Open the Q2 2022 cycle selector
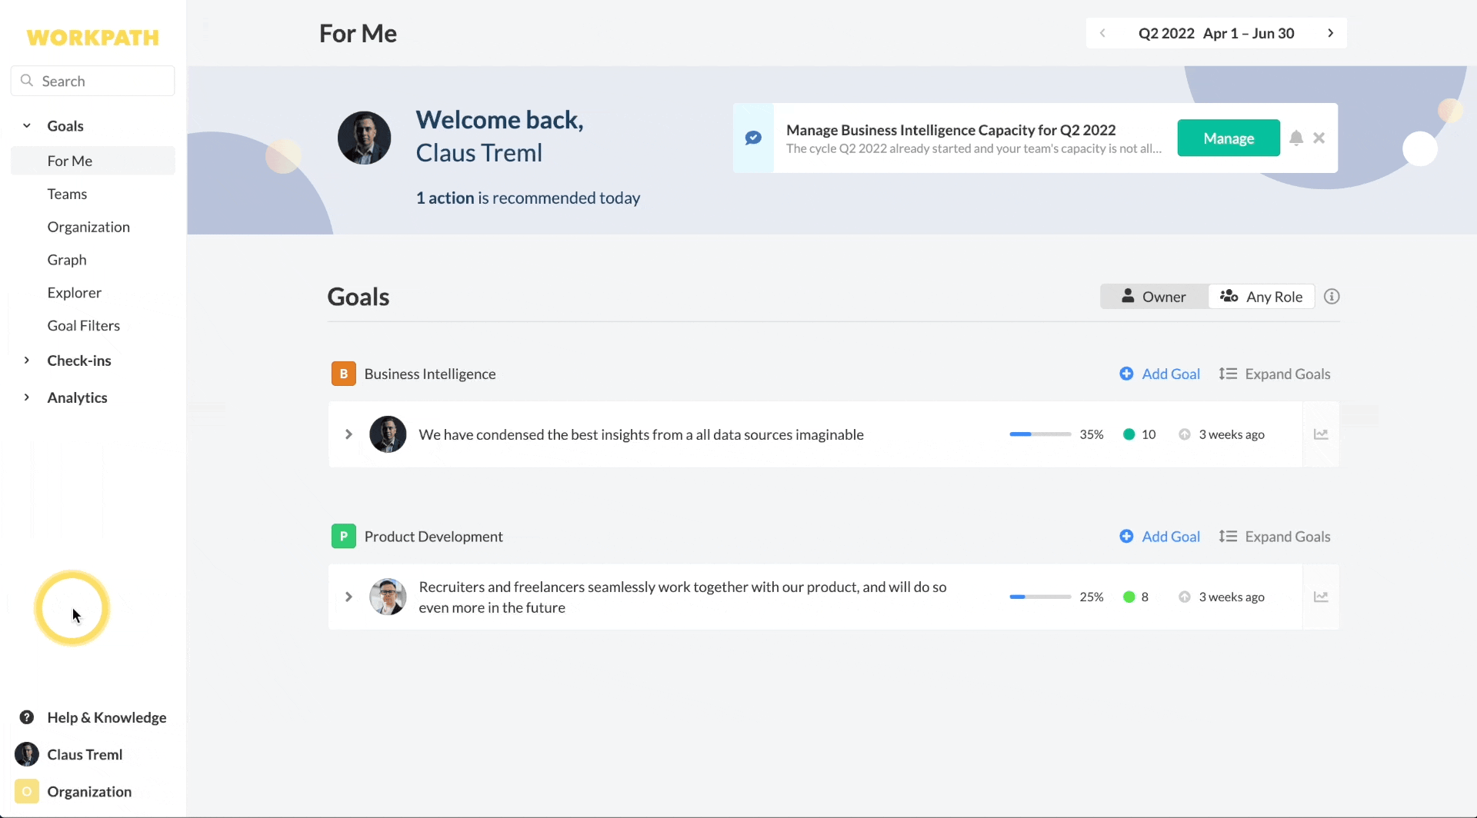Image resolution: width=1477 pixels, height=818 pixels. (1216, 33)
